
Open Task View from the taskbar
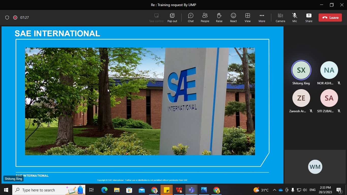91,190
